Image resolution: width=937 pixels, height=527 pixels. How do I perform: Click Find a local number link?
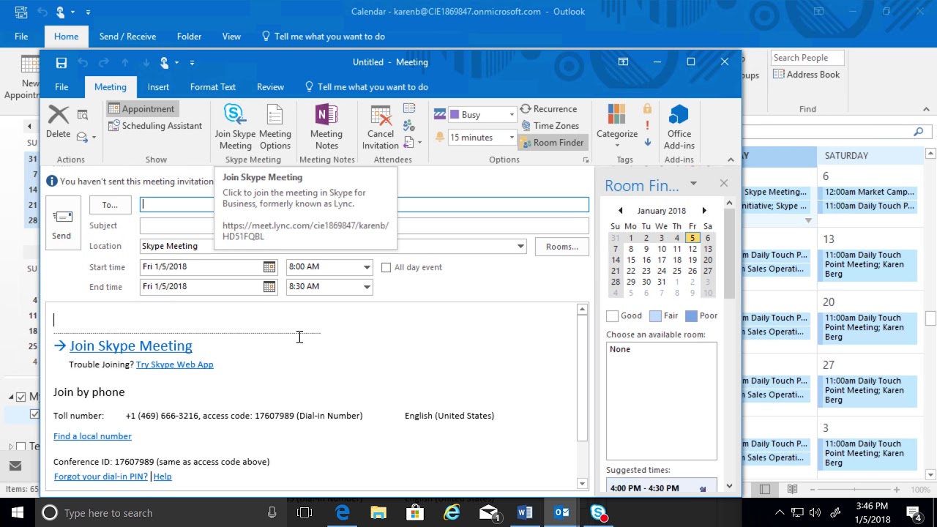pyautogui.click(x=92, y=436)
